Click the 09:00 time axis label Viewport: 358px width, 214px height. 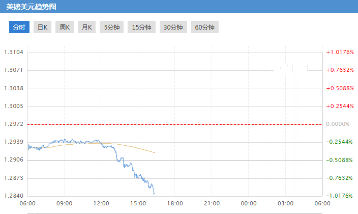[x=65, y=203]
